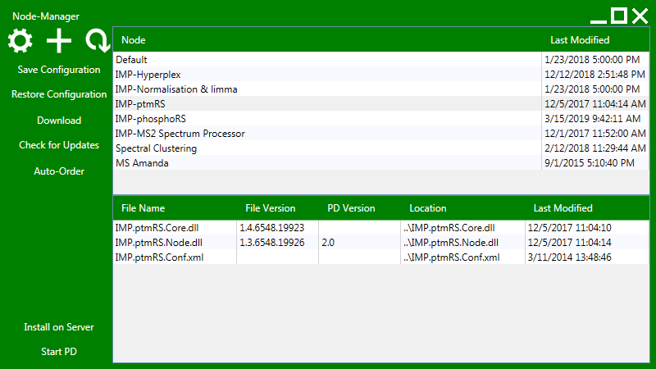Click file version 1.3.6548.19926
656x369 pixels.
272,243
